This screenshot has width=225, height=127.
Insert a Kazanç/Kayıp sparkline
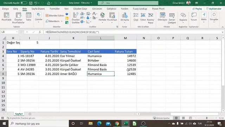[151, 18]
